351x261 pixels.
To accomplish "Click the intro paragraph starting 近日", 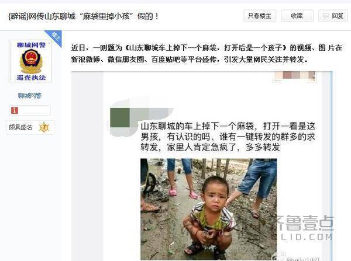I will click(207, 53).
